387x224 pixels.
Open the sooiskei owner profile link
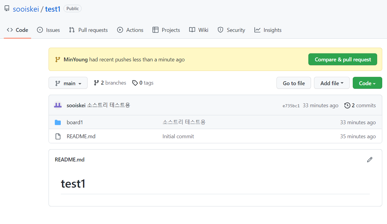[x=26, y=9]
